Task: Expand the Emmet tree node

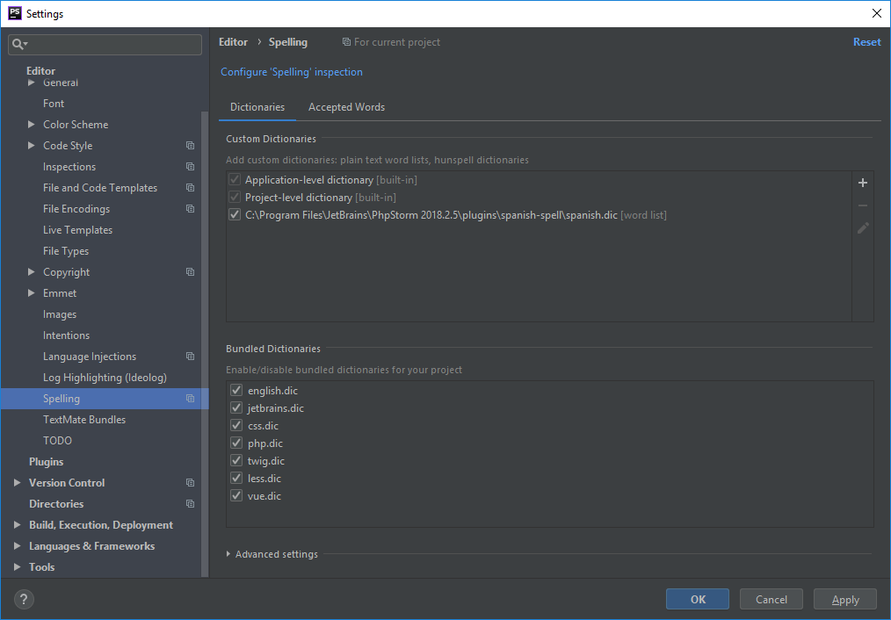Action: [32, 293]
